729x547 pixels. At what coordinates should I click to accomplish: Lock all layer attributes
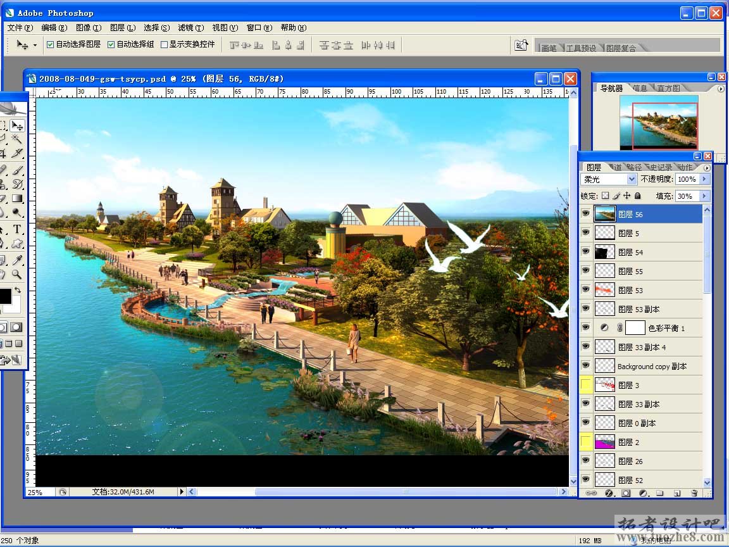tap(638, 196)
